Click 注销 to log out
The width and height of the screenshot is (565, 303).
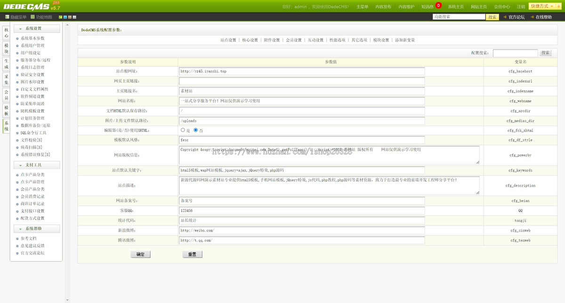click(x=521, y=7)
